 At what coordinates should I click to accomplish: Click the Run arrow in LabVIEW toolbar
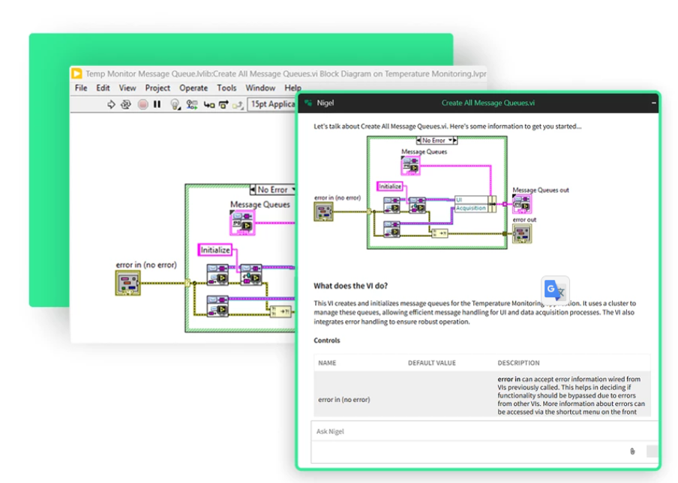point(111,105)
